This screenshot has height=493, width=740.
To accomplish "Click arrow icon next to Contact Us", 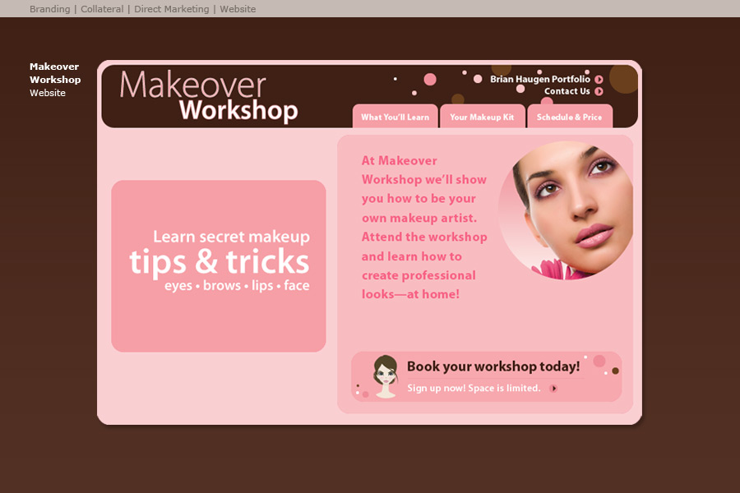I will 599,91.
